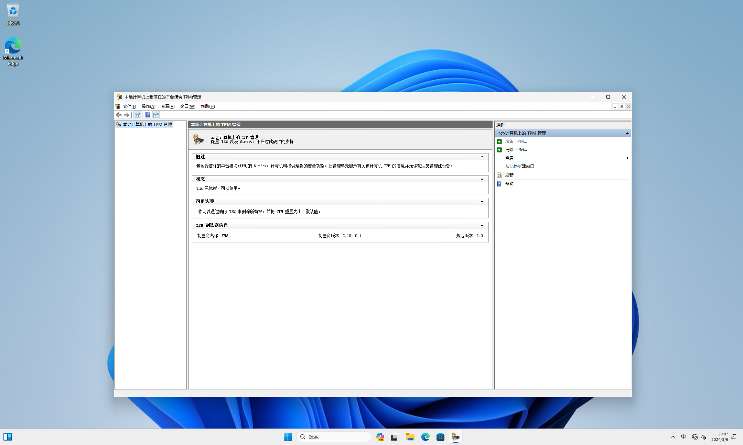Screen dimensions: 743x445
Task: Click the 准备 TPM... action
Action: (x=516, y=141)
